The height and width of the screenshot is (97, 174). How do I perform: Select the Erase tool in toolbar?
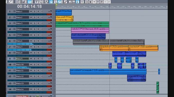[66, 2]
